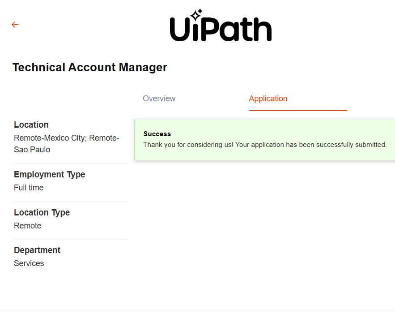
Task: Click the sparkle star above the logo
Action: coord(196,14)
